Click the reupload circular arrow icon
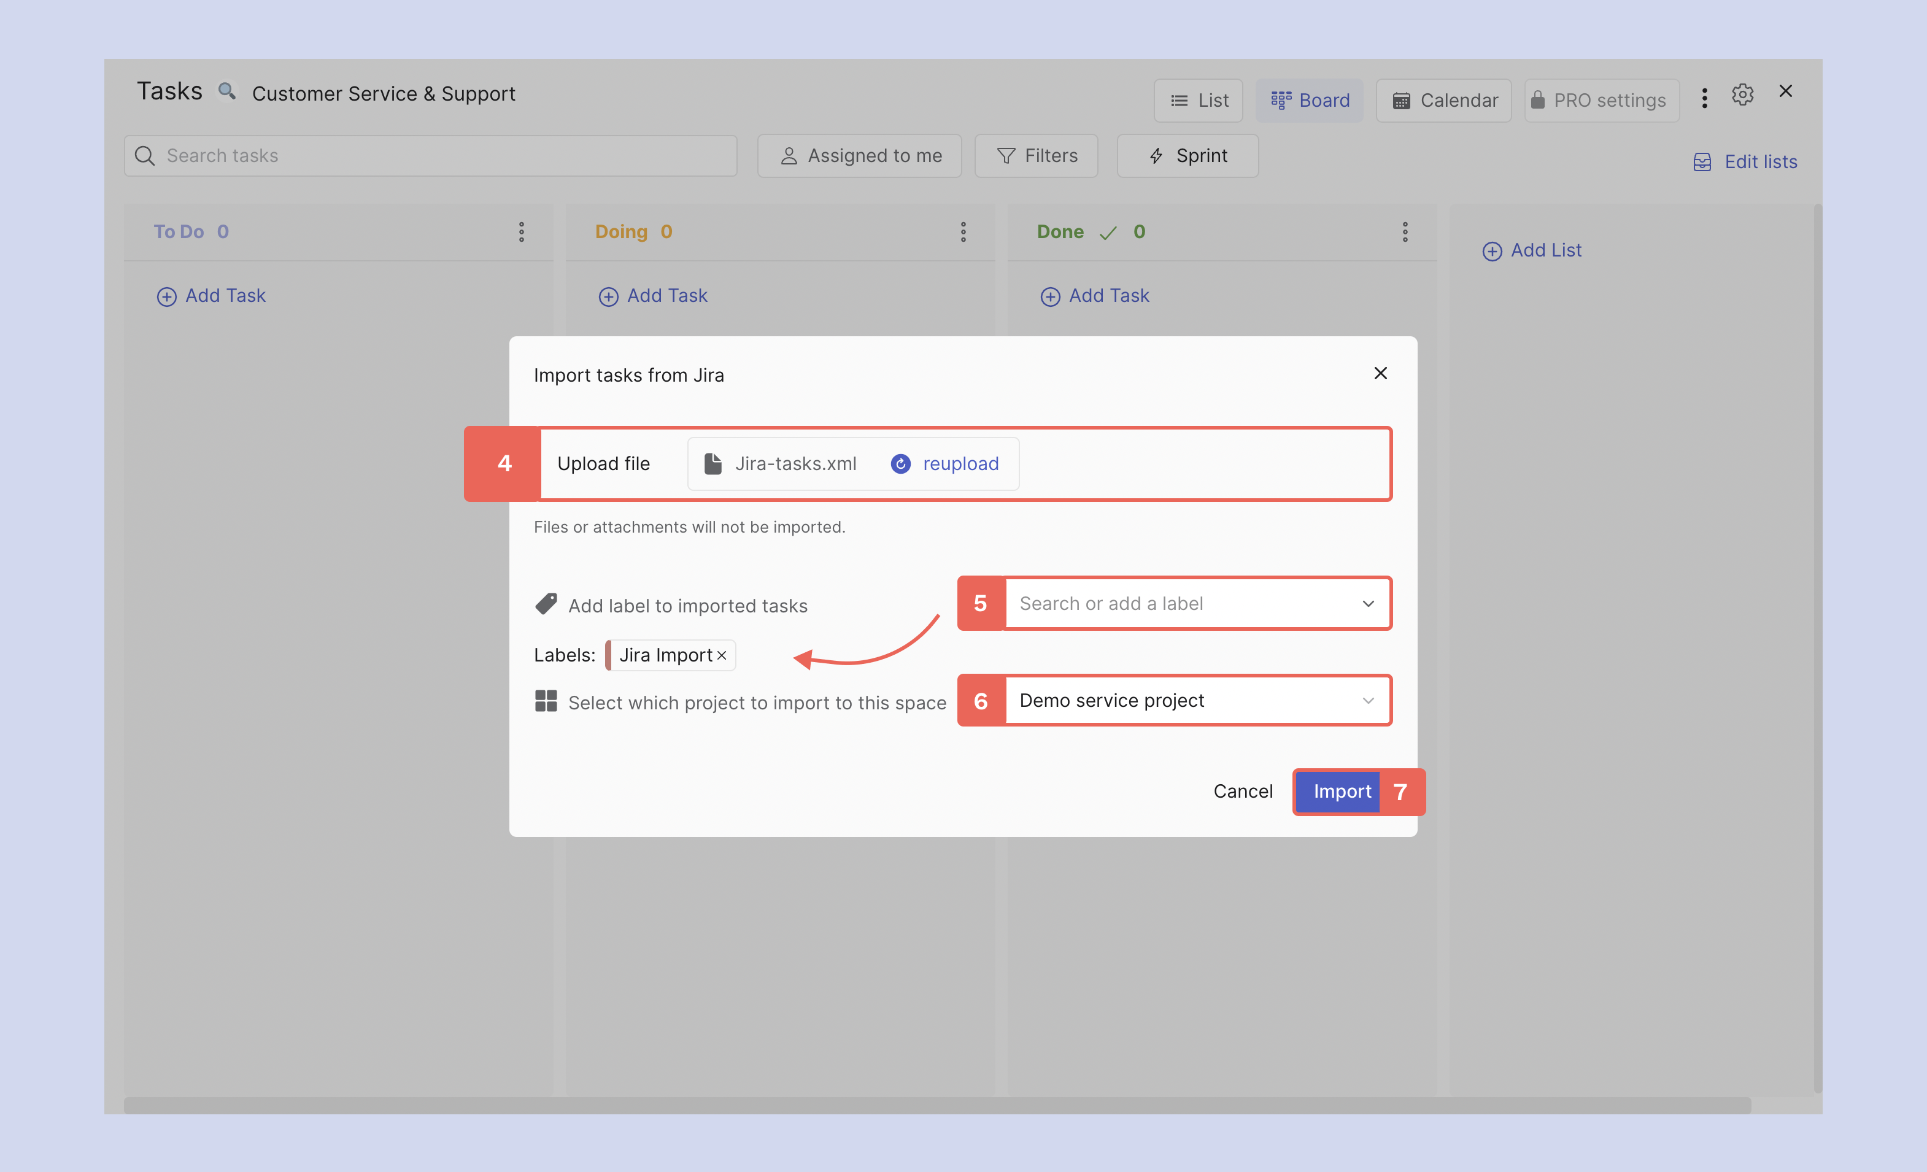 900,464
